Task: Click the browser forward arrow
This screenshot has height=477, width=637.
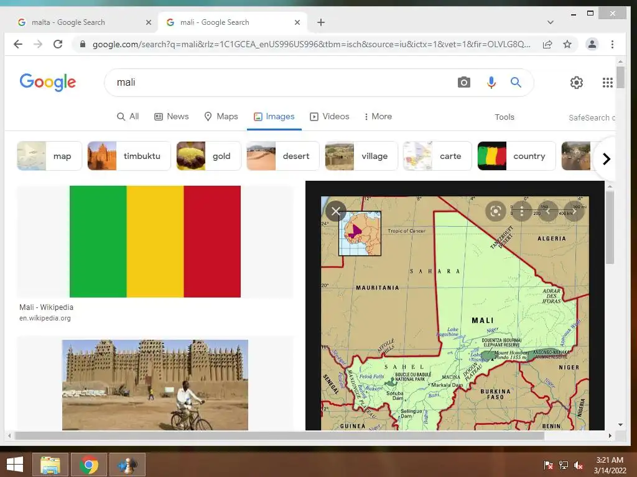Action: point(38,44)
